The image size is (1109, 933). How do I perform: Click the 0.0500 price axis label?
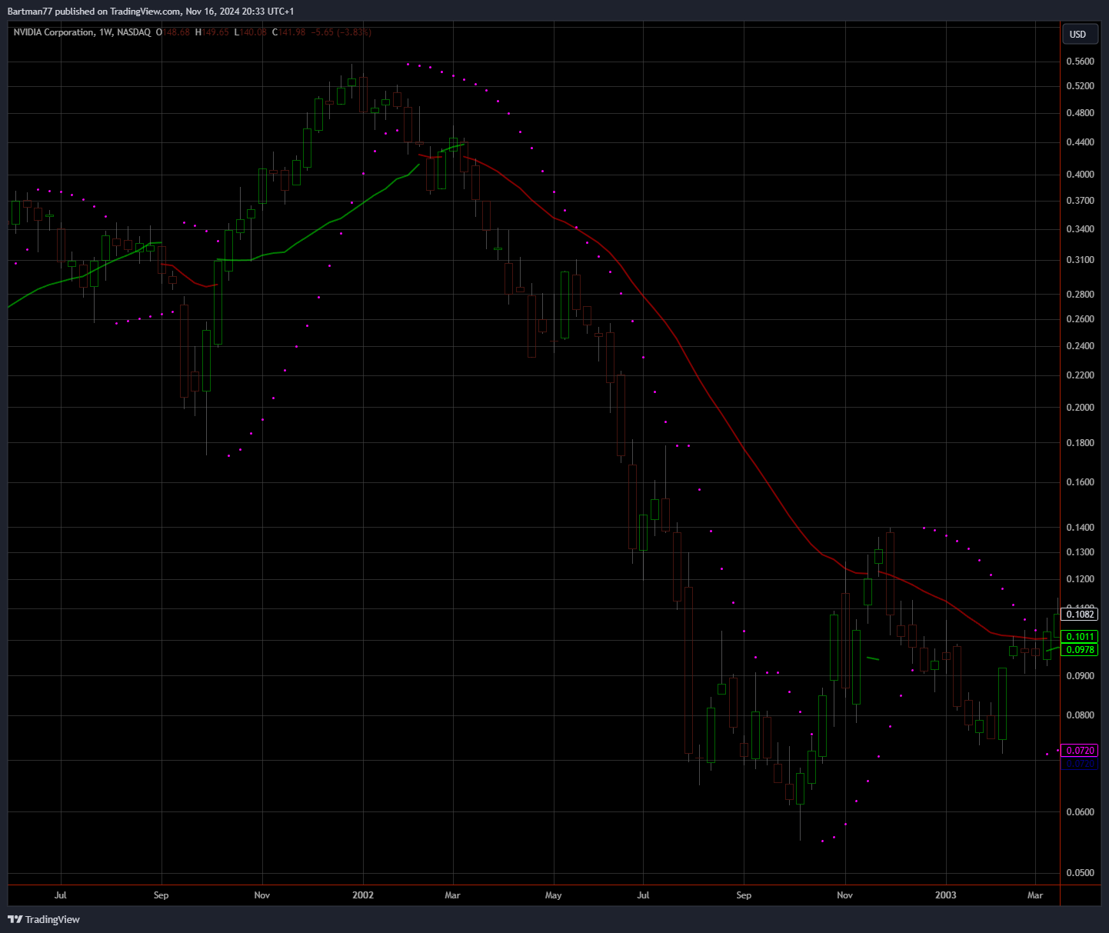[1081, 873]
